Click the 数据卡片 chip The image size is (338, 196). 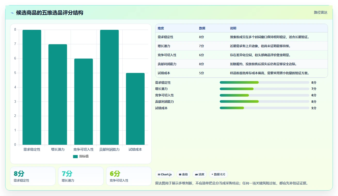(218, 174)
